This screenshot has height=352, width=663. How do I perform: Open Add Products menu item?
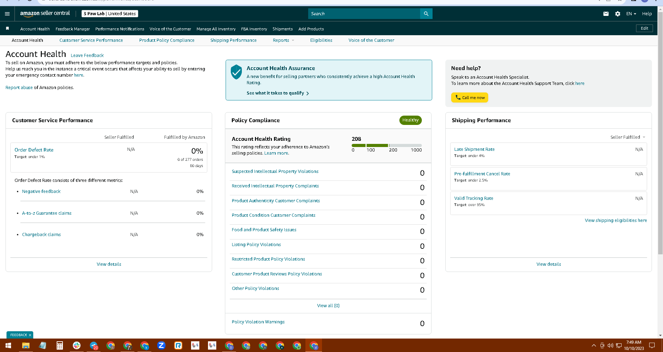click(x=311, y=29)
